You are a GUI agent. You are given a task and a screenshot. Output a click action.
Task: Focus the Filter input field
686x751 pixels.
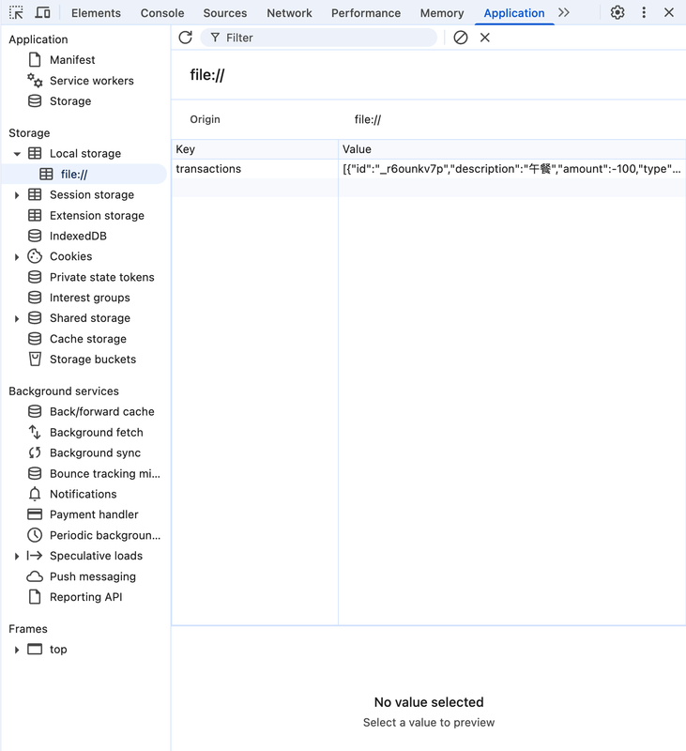point(318,38)
